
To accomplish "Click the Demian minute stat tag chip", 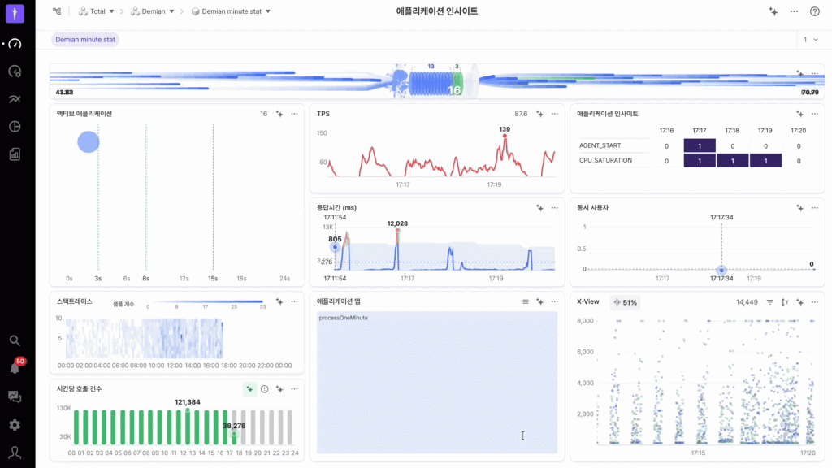I will click(85, 39).
